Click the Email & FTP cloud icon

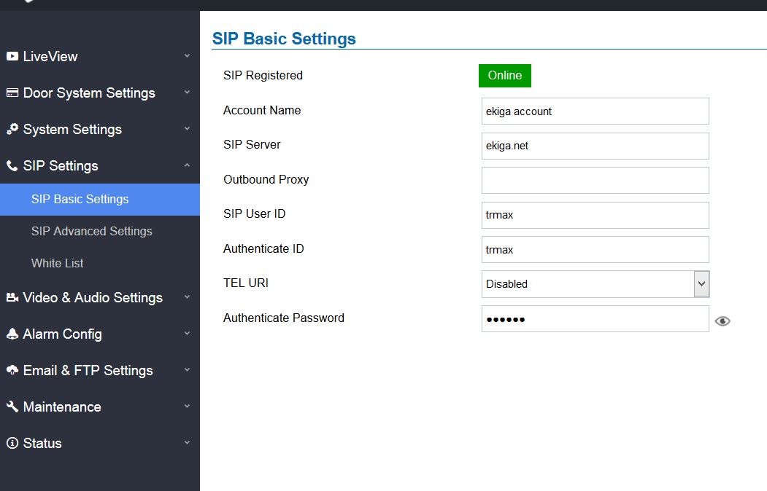(12, 370)
